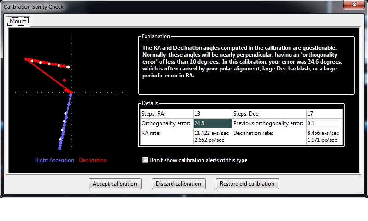Image resolution: width=368 pixels, height=221 pixels.
Task: Click the explanation text about orthogonality error
Action: (x=242, y=62)
